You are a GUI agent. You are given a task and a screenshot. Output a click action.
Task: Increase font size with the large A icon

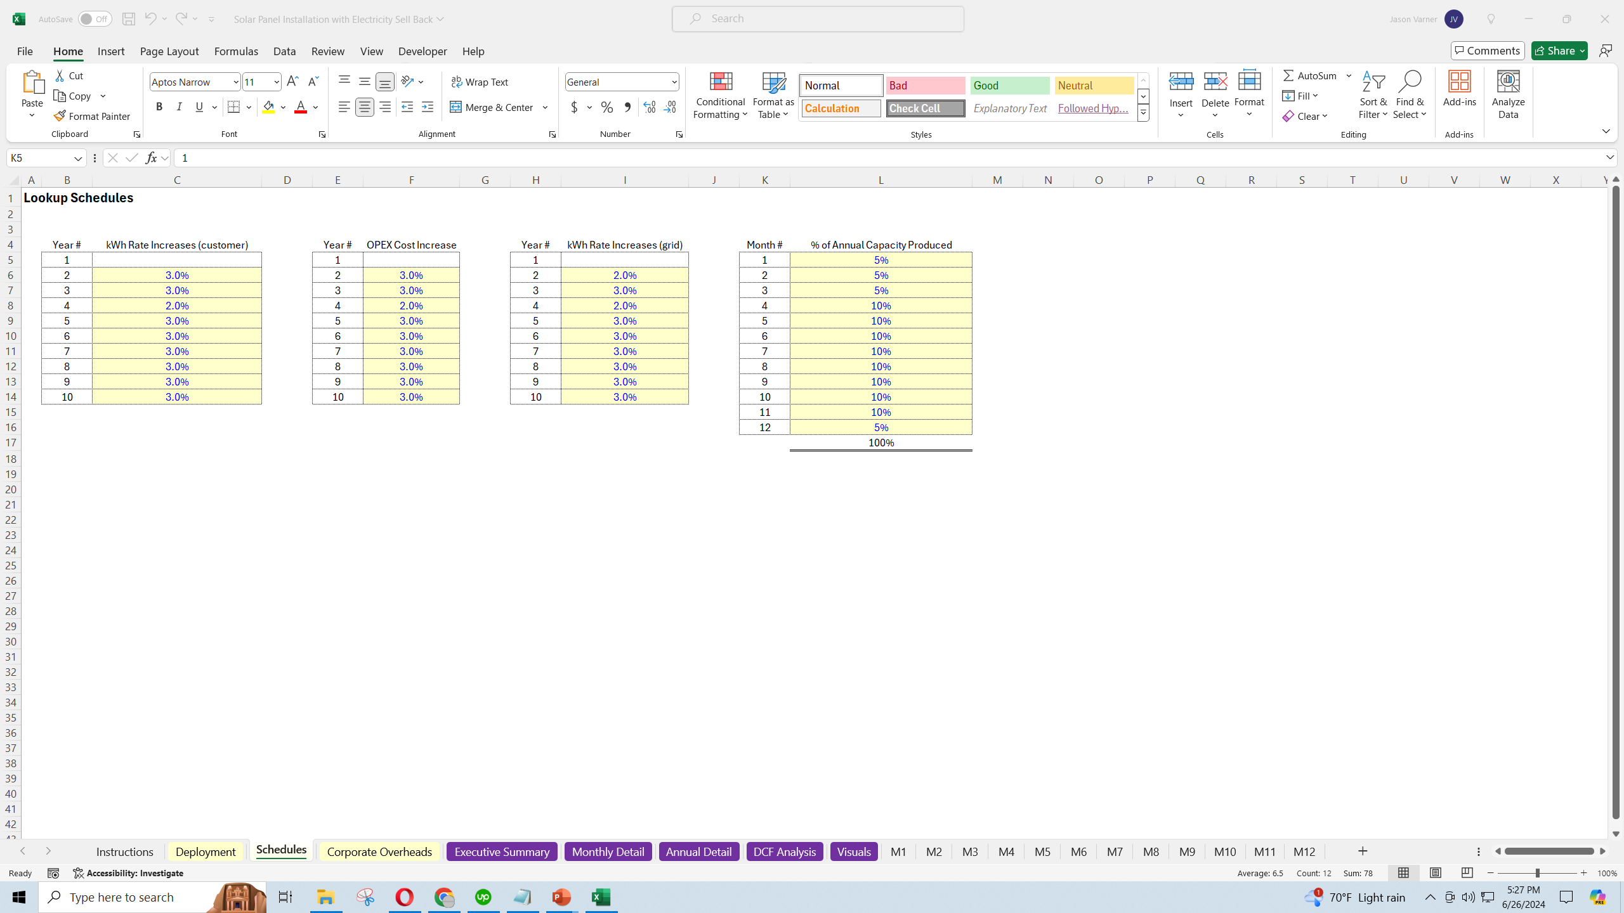coord(292,81)
